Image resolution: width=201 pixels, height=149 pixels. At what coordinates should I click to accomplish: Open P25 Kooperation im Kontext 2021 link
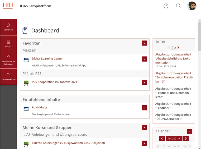(54, 82)
